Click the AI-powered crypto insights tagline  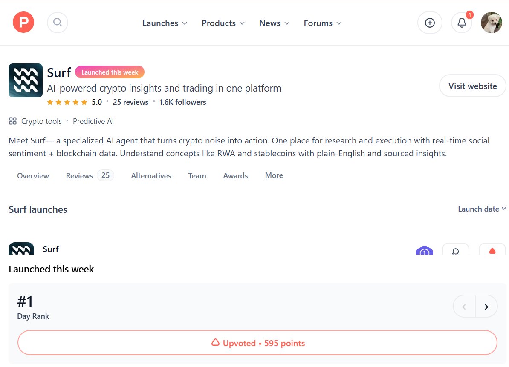click(164, 88)
